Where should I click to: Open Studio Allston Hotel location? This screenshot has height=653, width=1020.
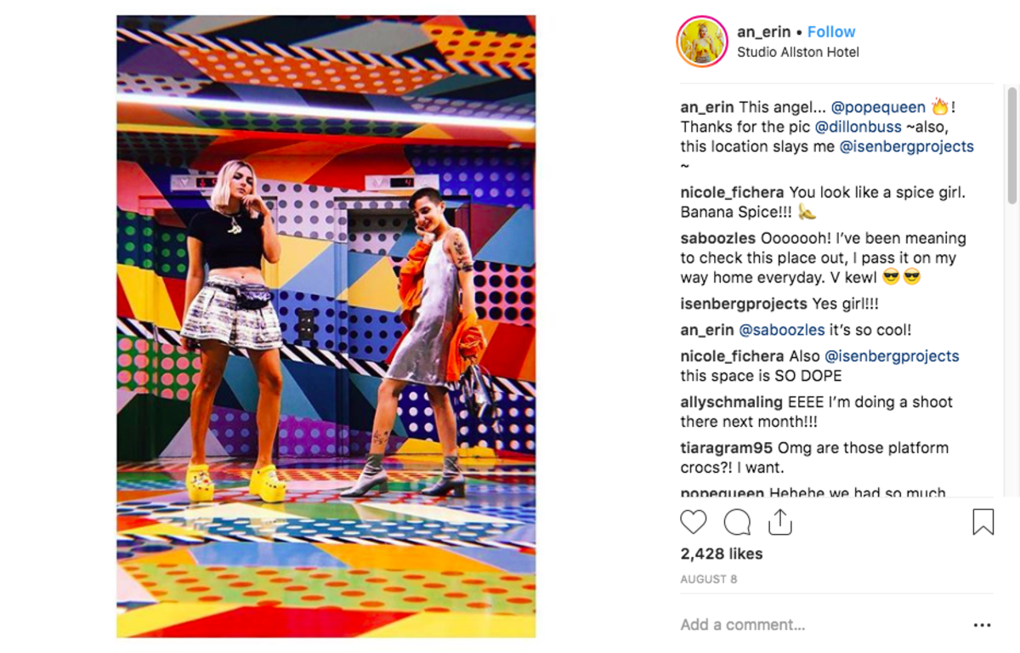point(797,52)
